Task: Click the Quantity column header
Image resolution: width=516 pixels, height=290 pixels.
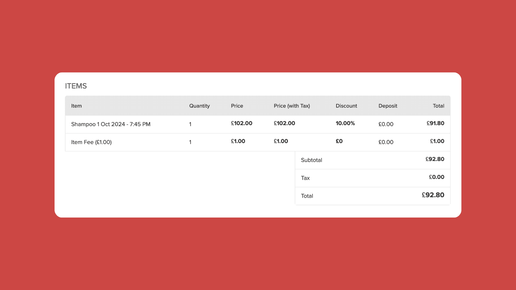Action: (x=199, y=106)
